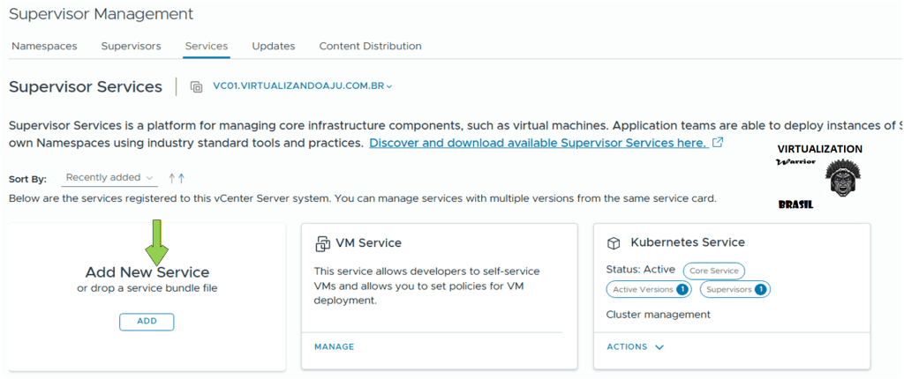Click the vCenter server icon beside Supervisor Services
This screenshot has width=904, height=379.
tap(196, 86)
